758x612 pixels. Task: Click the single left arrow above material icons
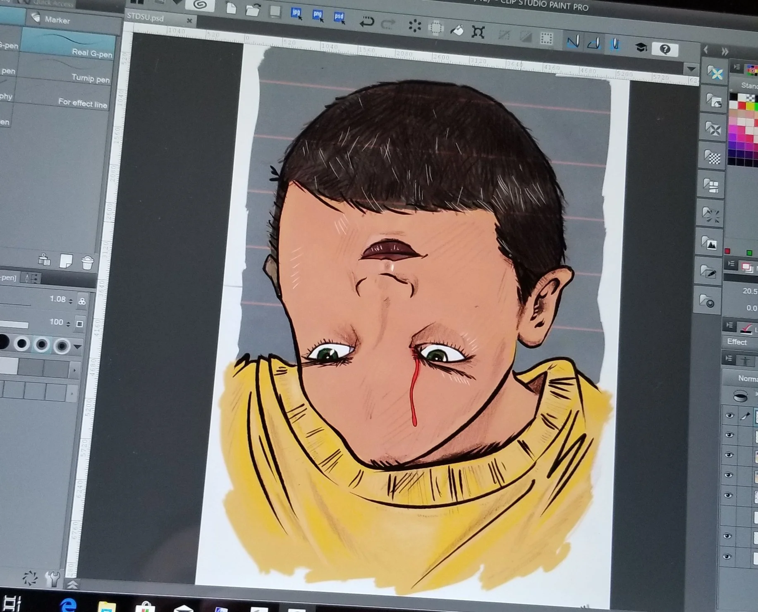[x=706, y=50]
